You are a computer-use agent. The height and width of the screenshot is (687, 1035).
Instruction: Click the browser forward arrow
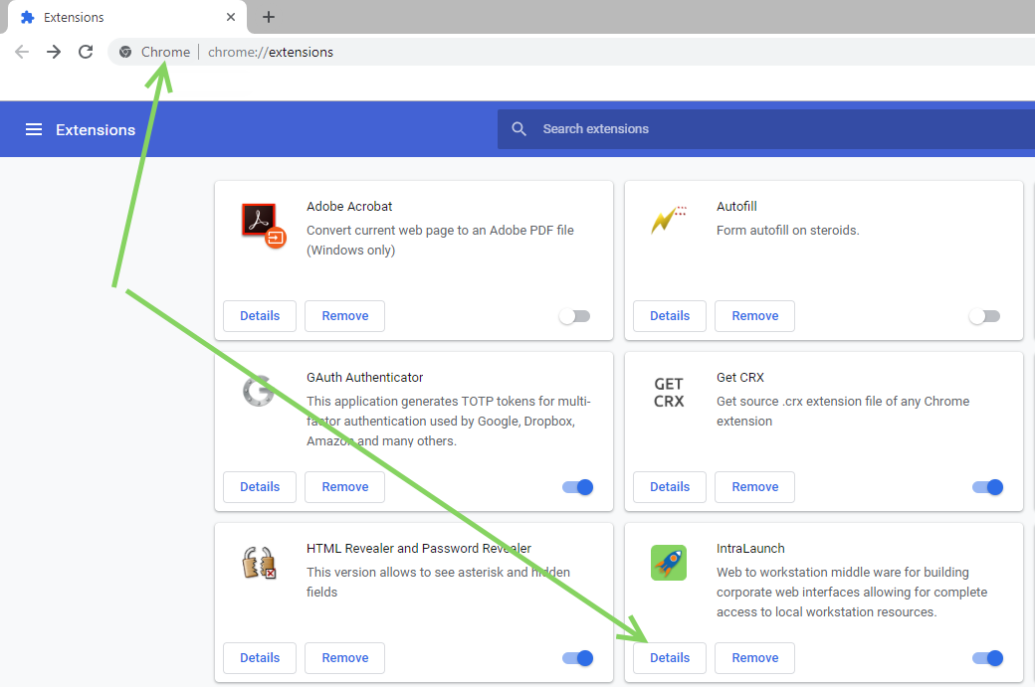point(54,52)
